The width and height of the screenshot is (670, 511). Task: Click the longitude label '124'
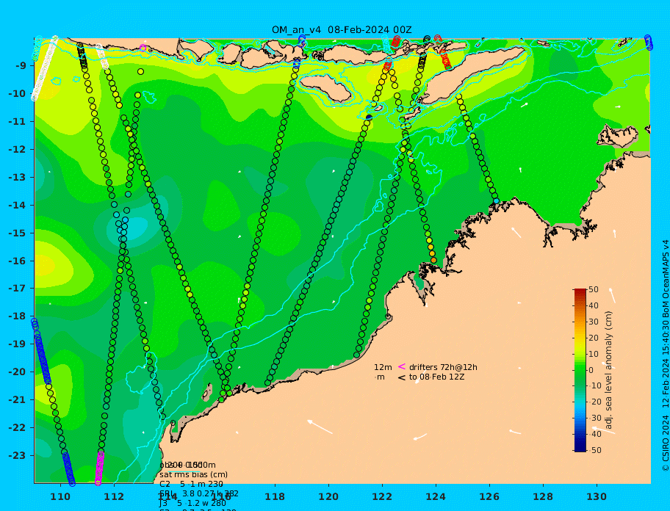pos(436,496)
